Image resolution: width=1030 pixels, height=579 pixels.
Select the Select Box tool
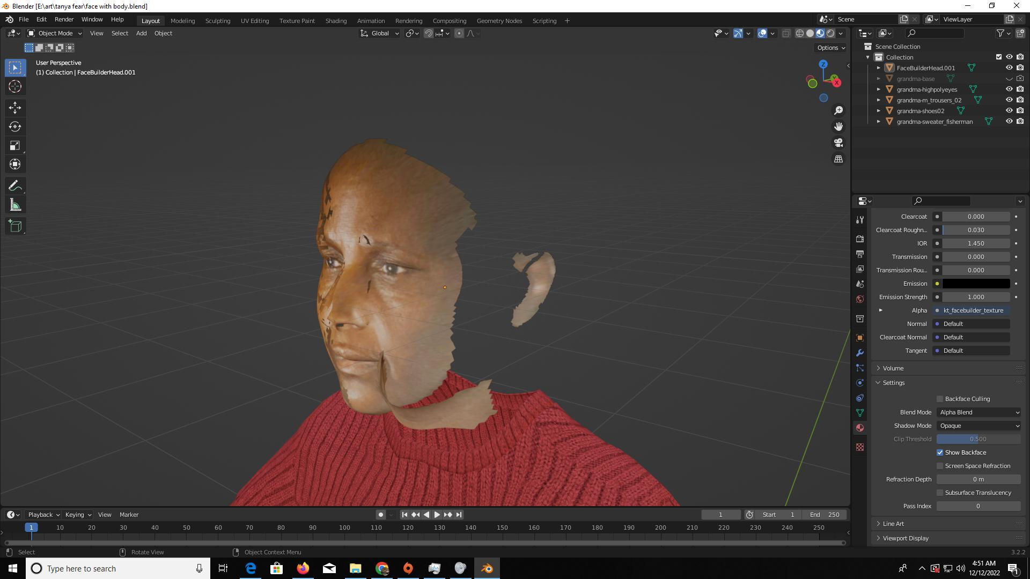15,68
